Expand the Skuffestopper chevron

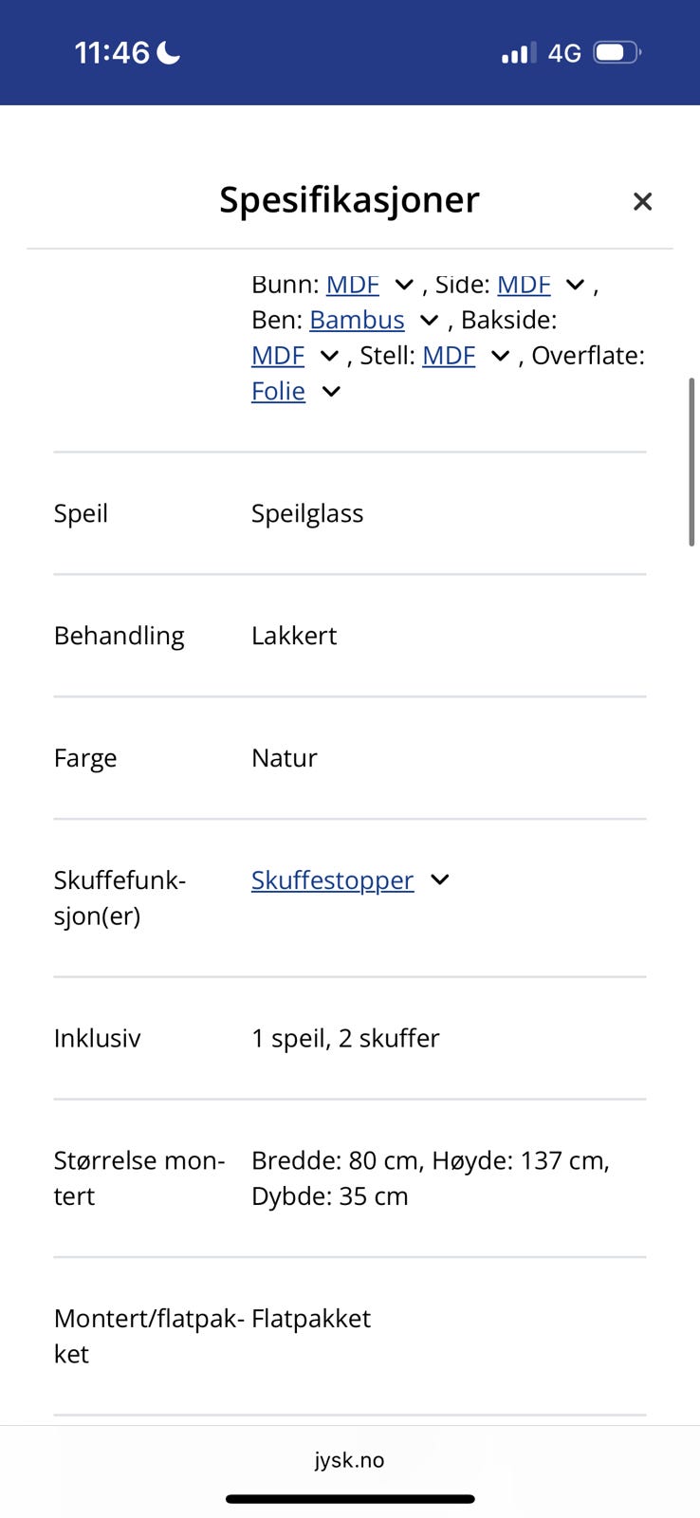point(440,880)
